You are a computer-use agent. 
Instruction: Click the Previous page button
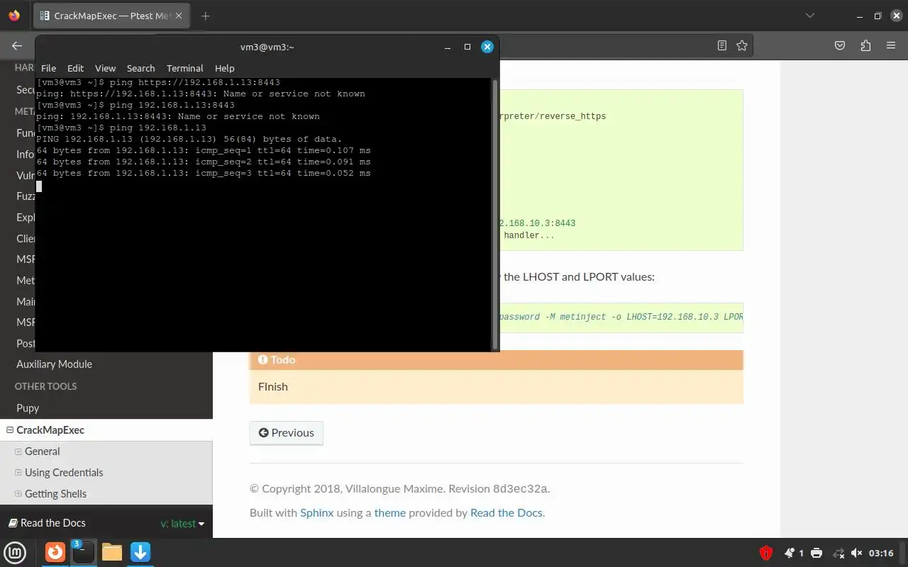[x=286, y=433]
